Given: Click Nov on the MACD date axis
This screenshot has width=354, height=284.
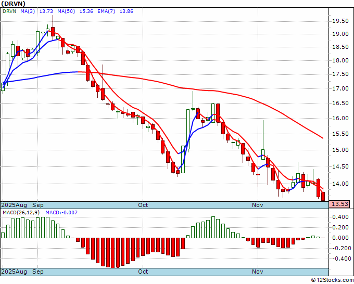Looking at the screenshot, I should [x=258, y=272].
